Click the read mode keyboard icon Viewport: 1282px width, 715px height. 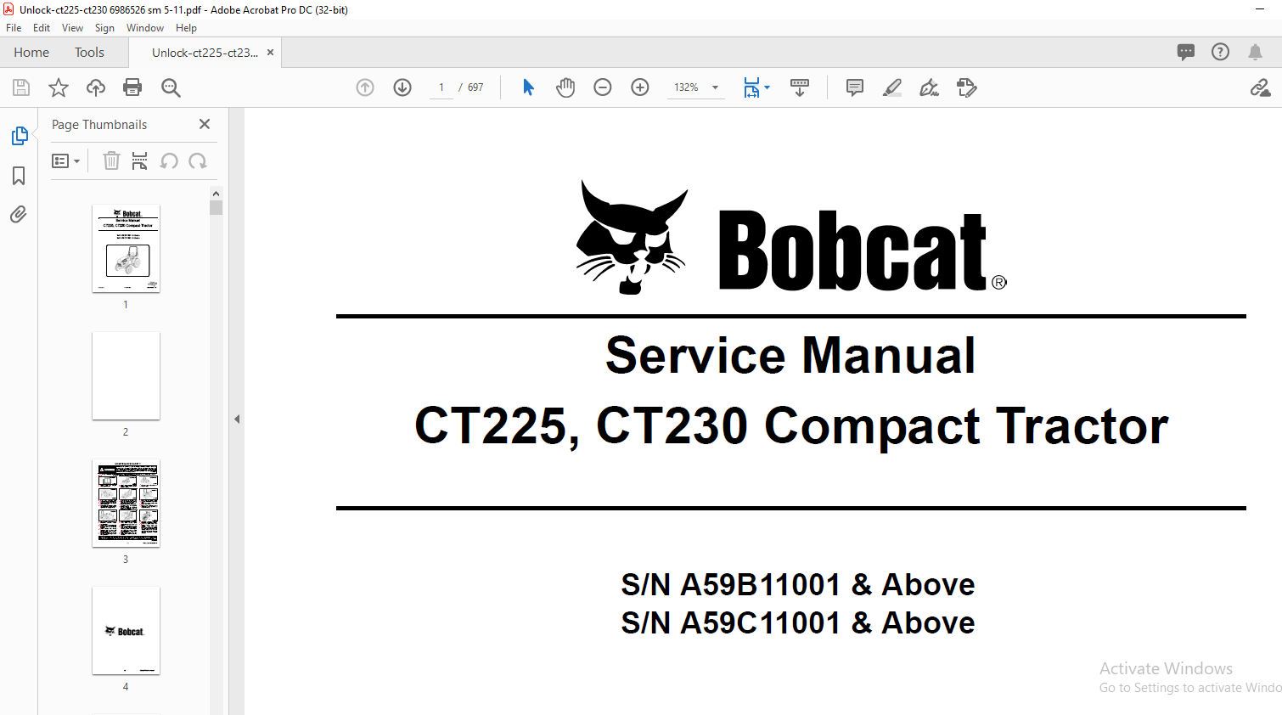800,87
